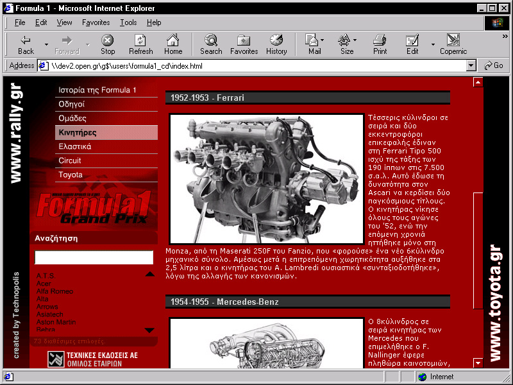Open the Search pane from toolbar

pyautogui.click(x=211, y=45)
